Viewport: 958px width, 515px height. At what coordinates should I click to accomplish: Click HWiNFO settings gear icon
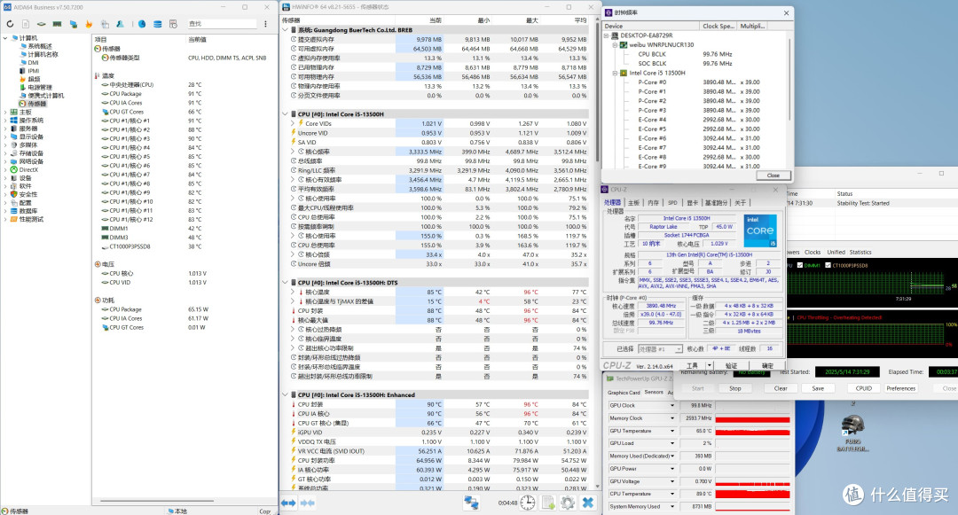click(568, 503)
